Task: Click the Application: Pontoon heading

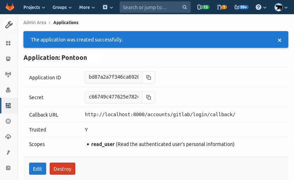Action: coord(55,58)
